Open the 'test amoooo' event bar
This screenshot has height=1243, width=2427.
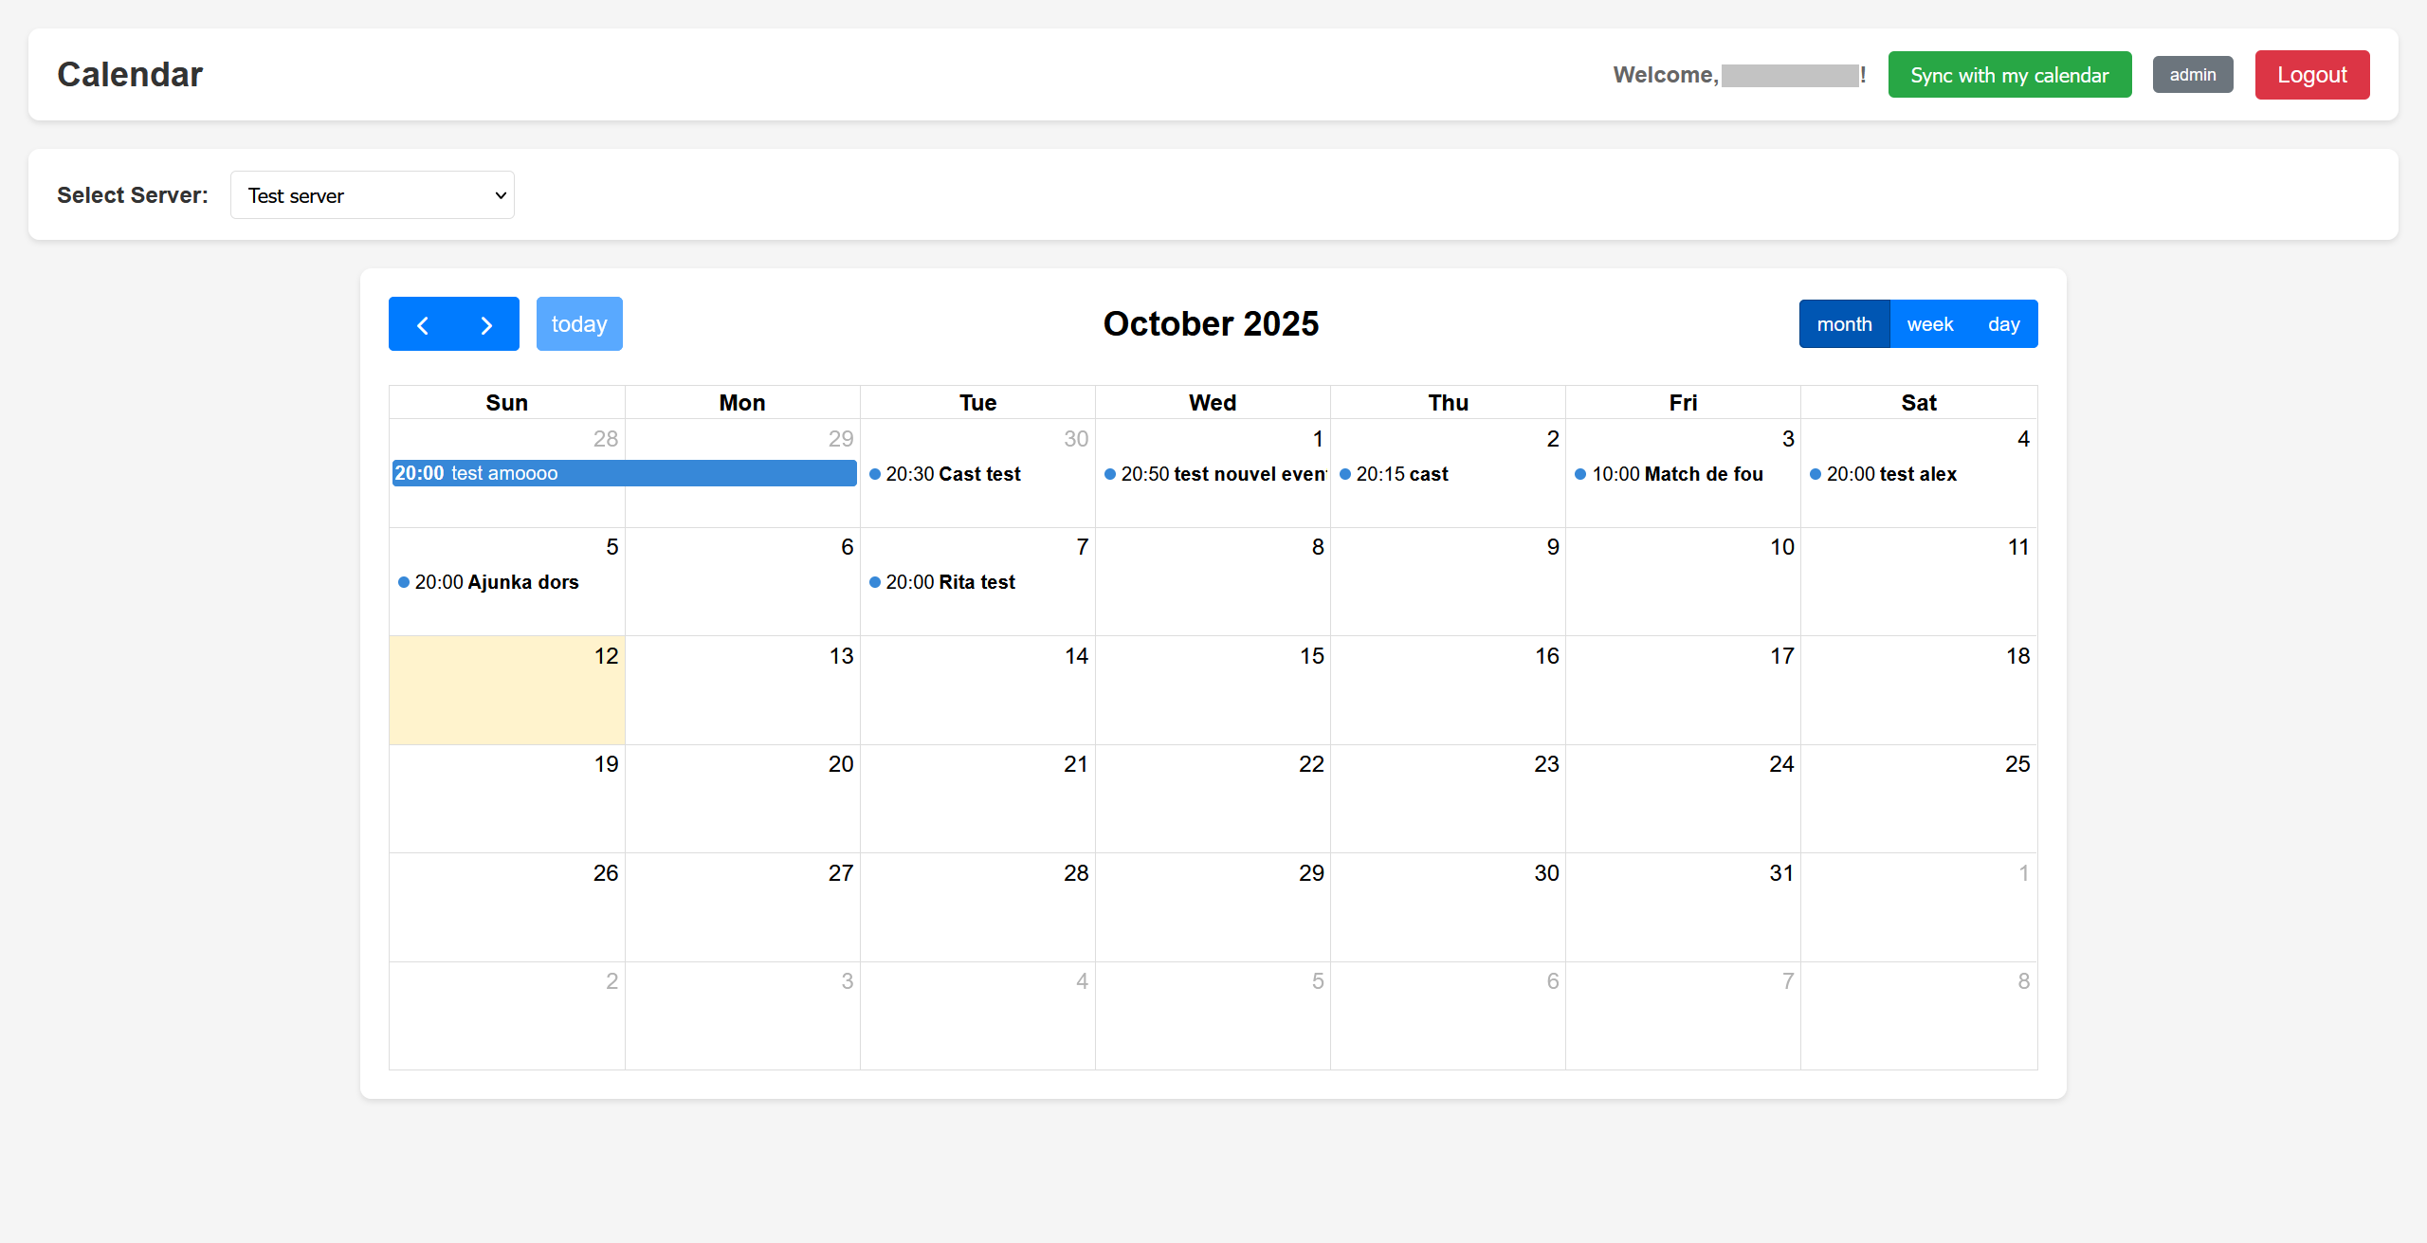pos(623,473)
